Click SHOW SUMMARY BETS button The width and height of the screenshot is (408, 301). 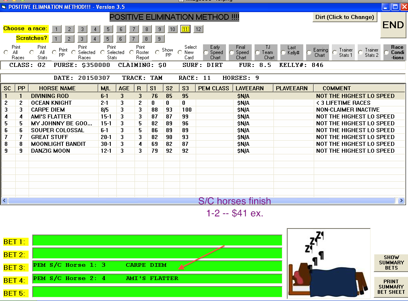click(391, 262)
